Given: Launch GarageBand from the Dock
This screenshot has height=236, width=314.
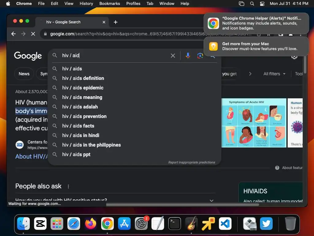Looking at the screenshot, I should 191,223.
